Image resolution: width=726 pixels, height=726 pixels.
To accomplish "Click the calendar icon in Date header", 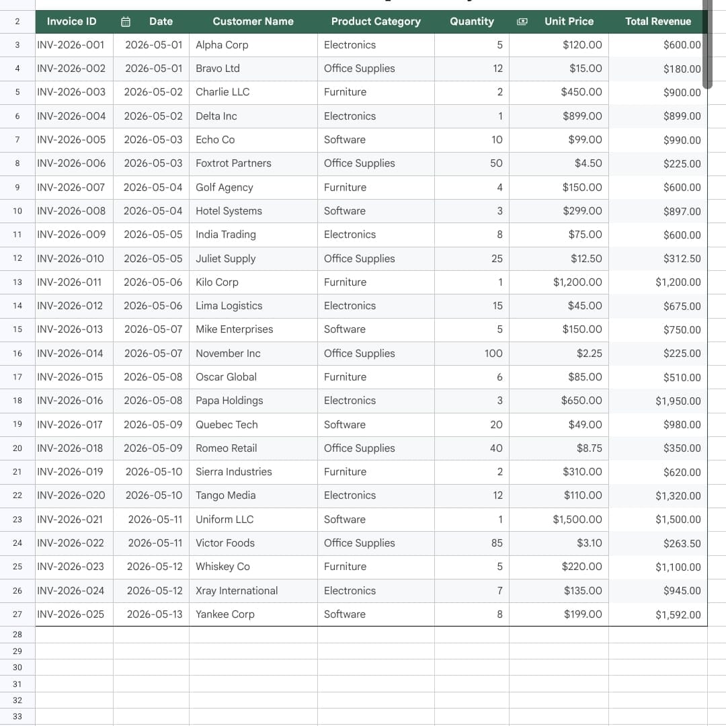I will click(126, 22).
